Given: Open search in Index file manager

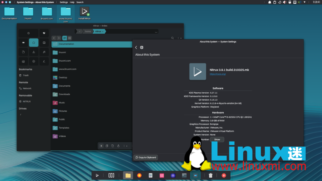Looking at the screenshot, I should [173, 38].
